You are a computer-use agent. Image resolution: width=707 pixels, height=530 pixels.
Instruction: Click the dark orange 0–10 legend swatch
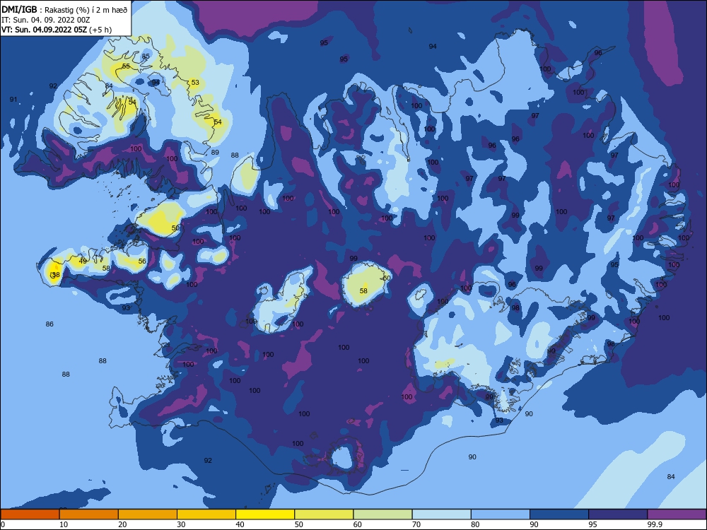(30, 514)
